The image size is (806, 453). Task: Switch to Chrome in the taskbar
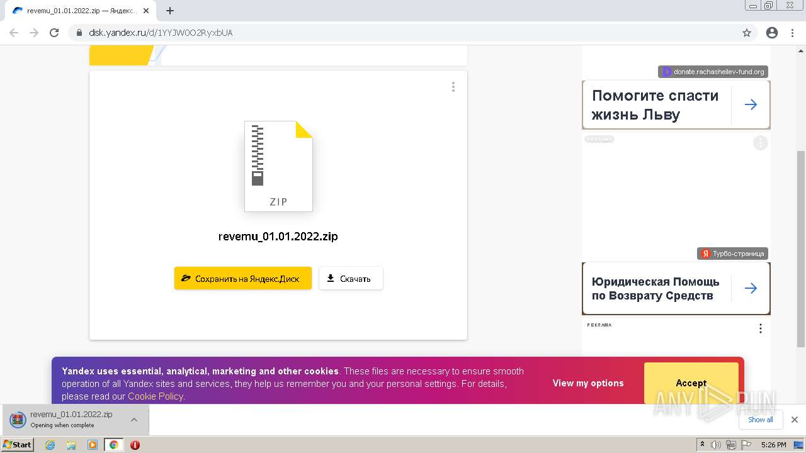point(113,445)
